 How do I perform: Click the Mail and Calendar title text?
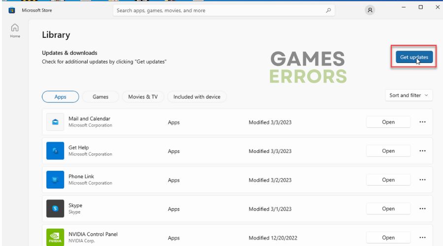click(89, 119)
